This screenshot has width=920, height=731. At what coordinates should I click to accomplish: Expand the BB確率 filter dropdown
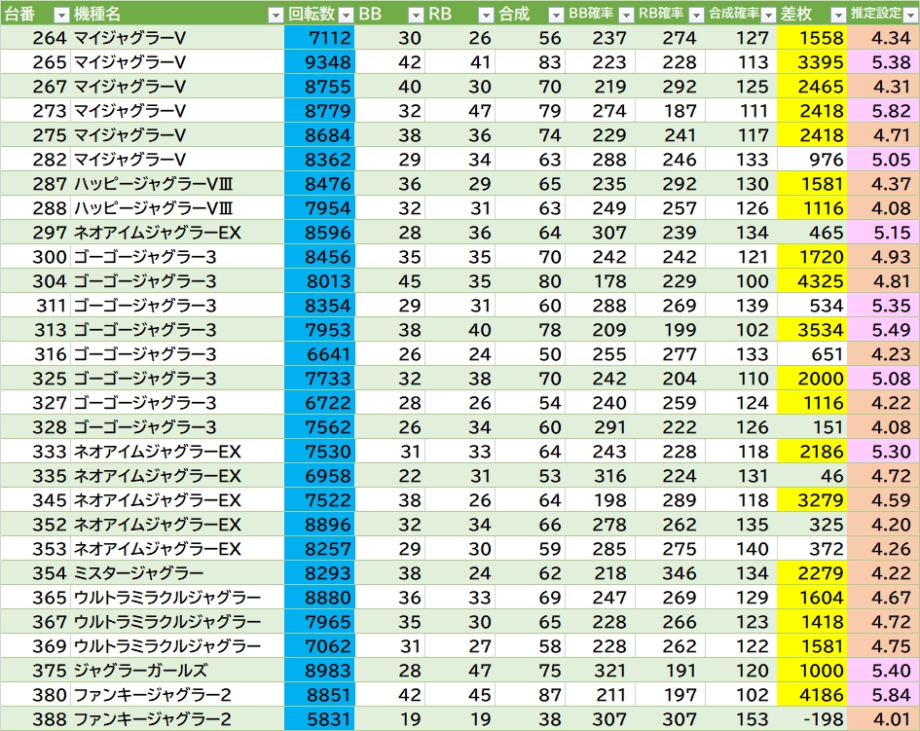click(624, 15)
